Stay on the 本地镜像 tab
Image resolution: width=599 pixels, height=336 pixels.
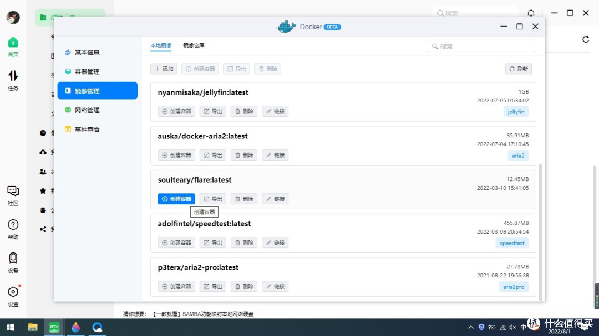[161, 45]
